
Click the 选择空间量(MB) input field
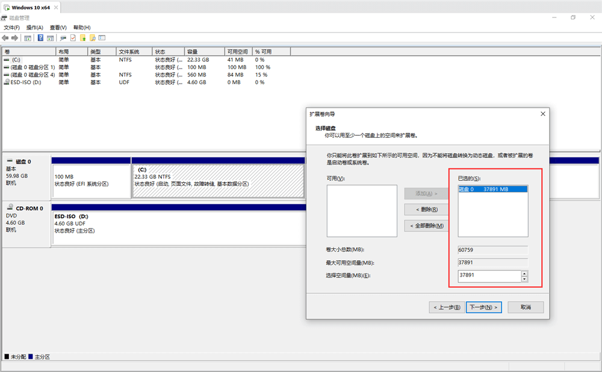tap(488, 276)
